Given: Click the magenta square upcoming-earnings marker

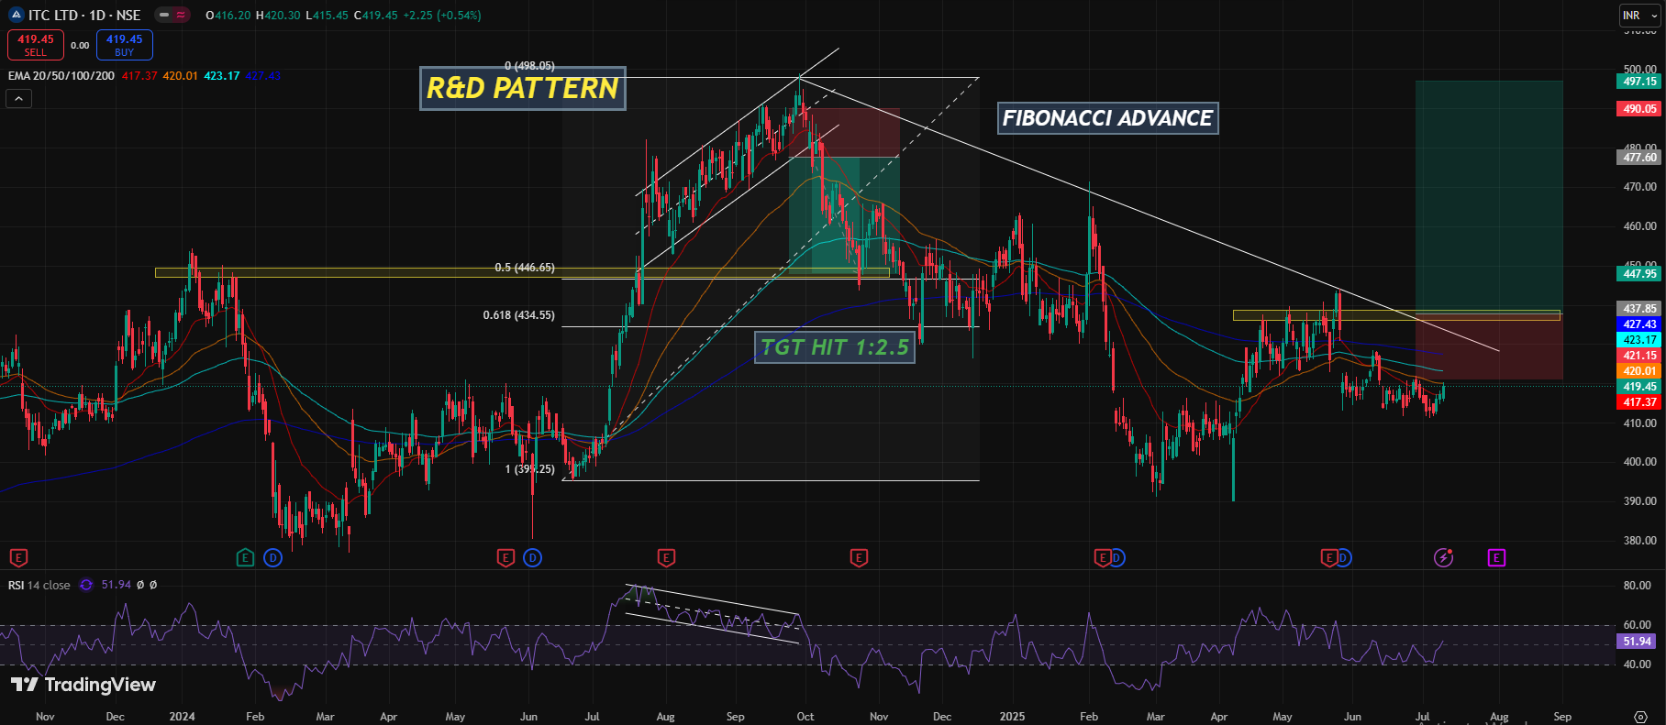Looking at the screenshot, I should [1497, 557].
